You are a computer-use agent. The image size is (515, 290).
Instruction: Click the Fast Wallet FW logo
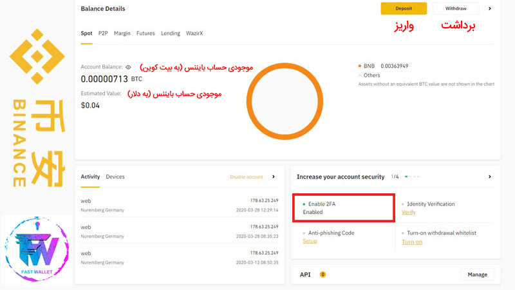pos(37,249)
